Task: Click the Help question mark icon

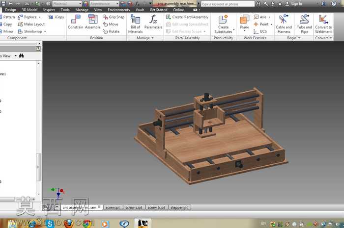Action: [x=334, y=3]
